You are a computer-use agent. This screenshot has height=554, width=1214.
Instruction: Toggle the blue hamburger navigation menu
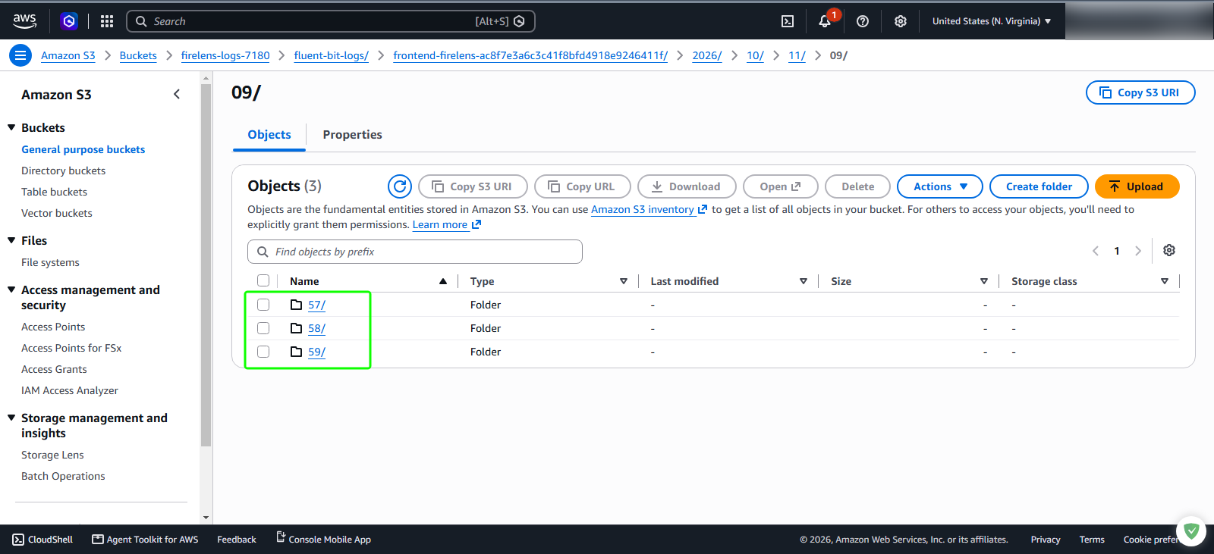tap(20, 55)
